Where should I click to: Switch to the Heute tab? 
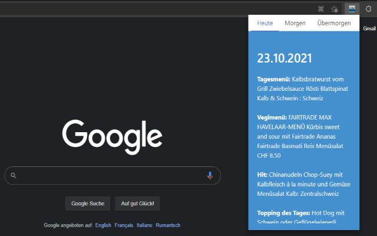[265, 23]
